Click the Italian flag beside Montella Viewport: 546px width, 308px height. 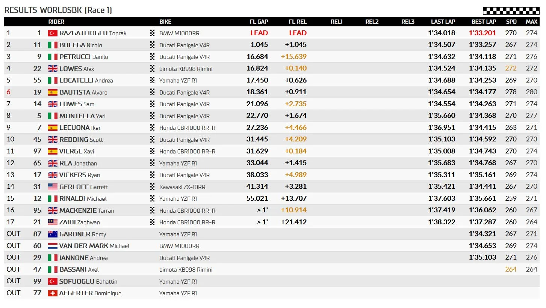point(53,116)
